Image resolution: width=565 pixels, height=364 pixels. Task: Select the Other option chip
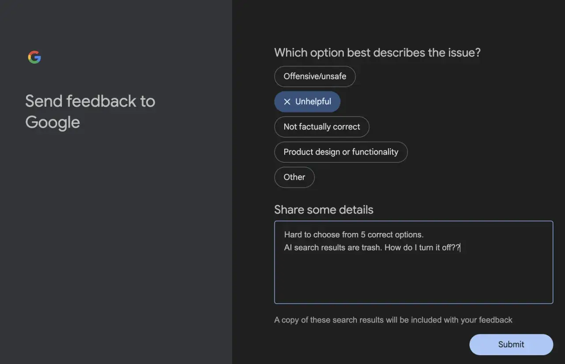pos(294,177)
